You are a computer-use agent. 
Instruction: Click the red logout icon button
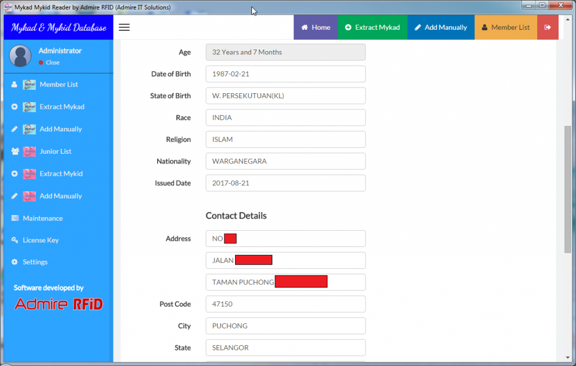pyautogui.click(x=547, y=28)
